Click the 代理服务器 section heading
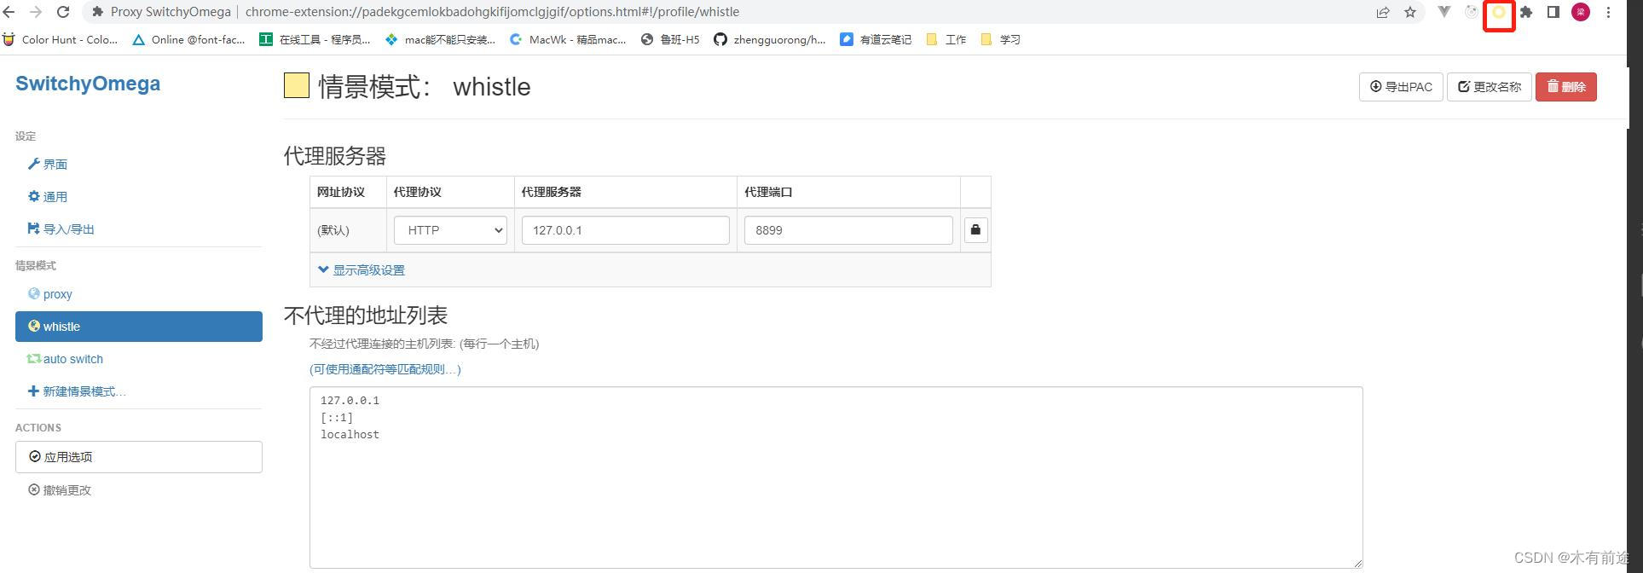Screen dimensions: 1643x573 click(x=335, y=156)
